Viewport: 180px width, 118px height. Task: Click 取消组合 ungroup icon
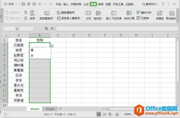click(x=171, y=15)
